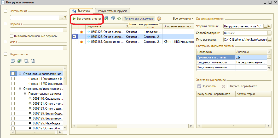This screenshot has height=138, width=278.
Task: Click the Описание аналитики column header
Action: click(178, 26)
